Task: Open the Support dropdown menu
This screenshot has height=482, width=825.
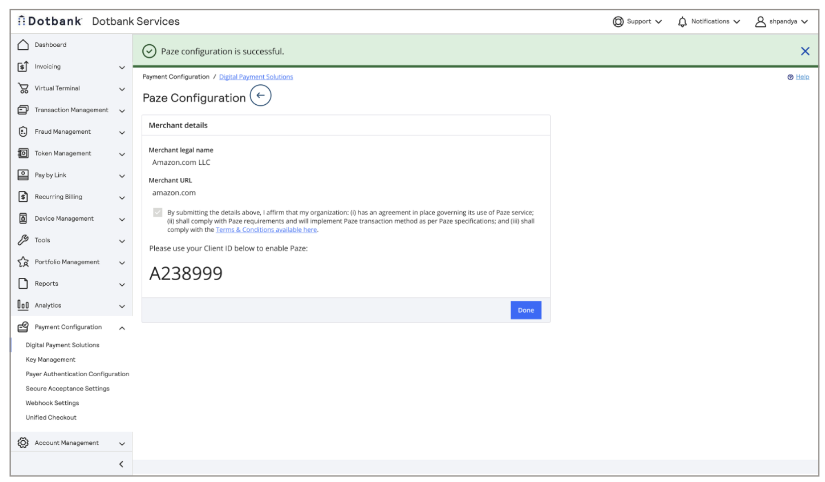Action: click(x=637, y=22)
